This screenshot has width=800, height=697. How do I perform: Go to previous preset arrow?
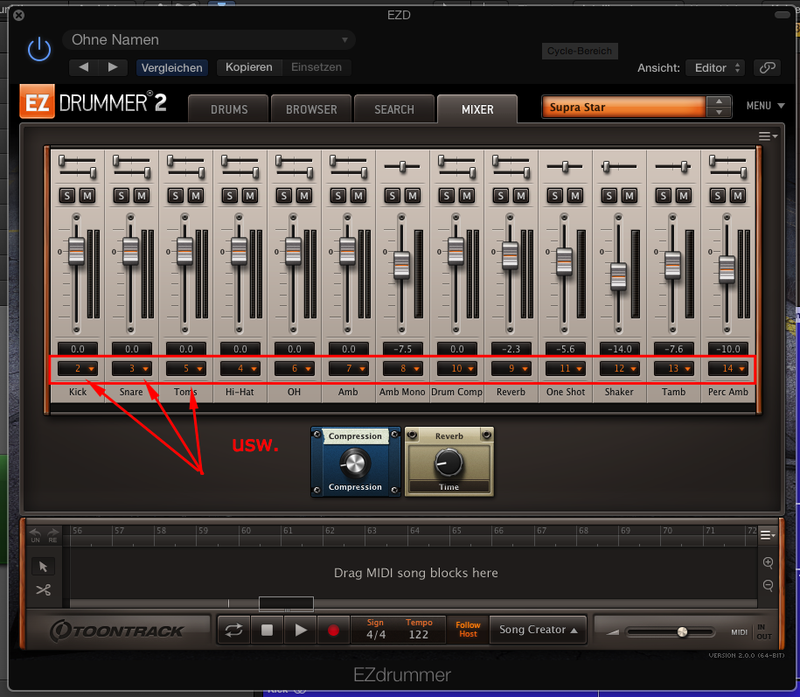tap(84, 66)
